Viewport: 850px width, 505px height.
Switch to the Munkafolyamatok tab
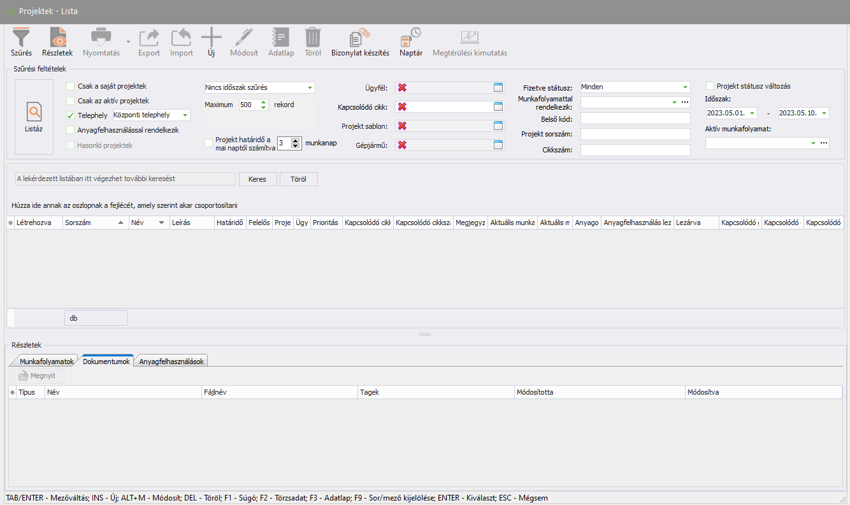[x=47, y=362]
